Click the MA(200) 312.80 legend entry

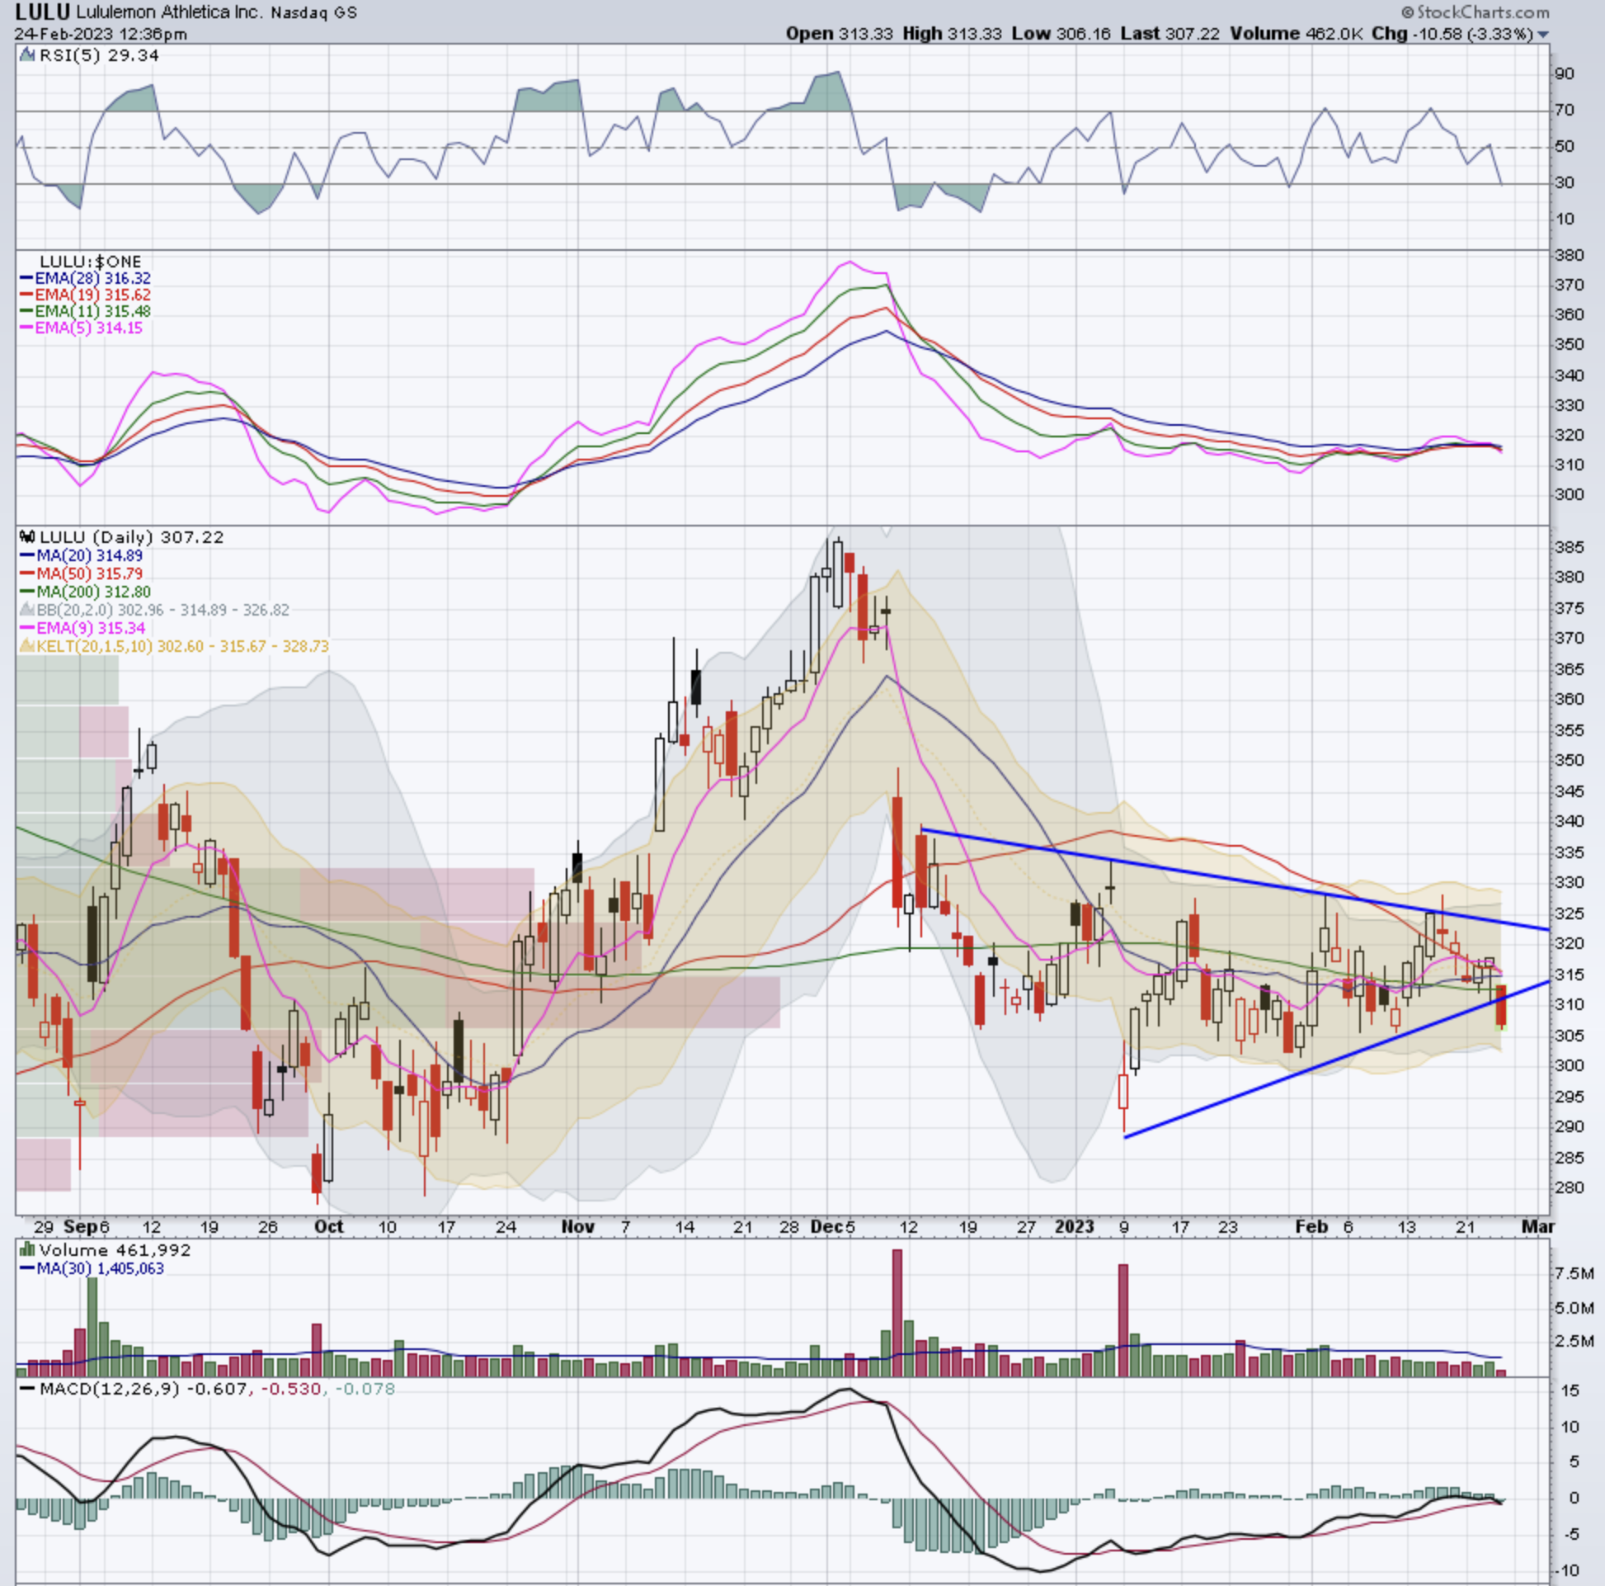coord(86,592)
